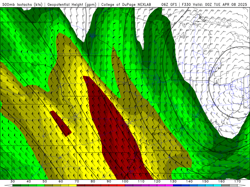Pick the darkest green swatch starting at 30

point(17,186)
